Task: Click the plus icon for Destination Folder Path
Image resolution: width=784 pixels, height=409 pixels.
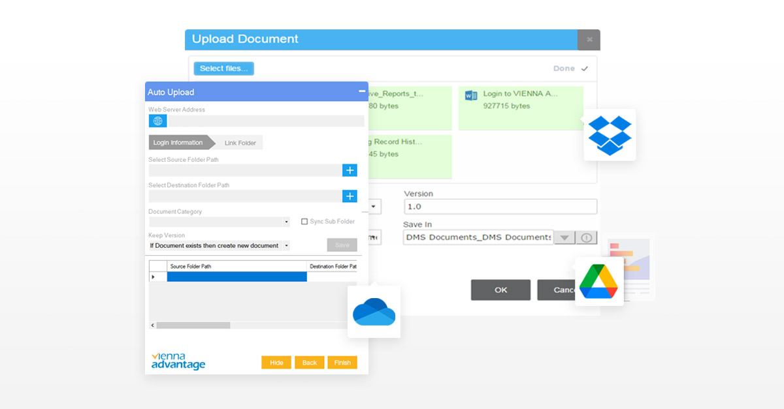Action: tap(350, 196)
